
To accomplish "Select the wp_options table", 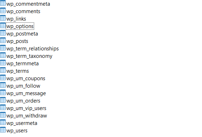I will tap(20, 26).
